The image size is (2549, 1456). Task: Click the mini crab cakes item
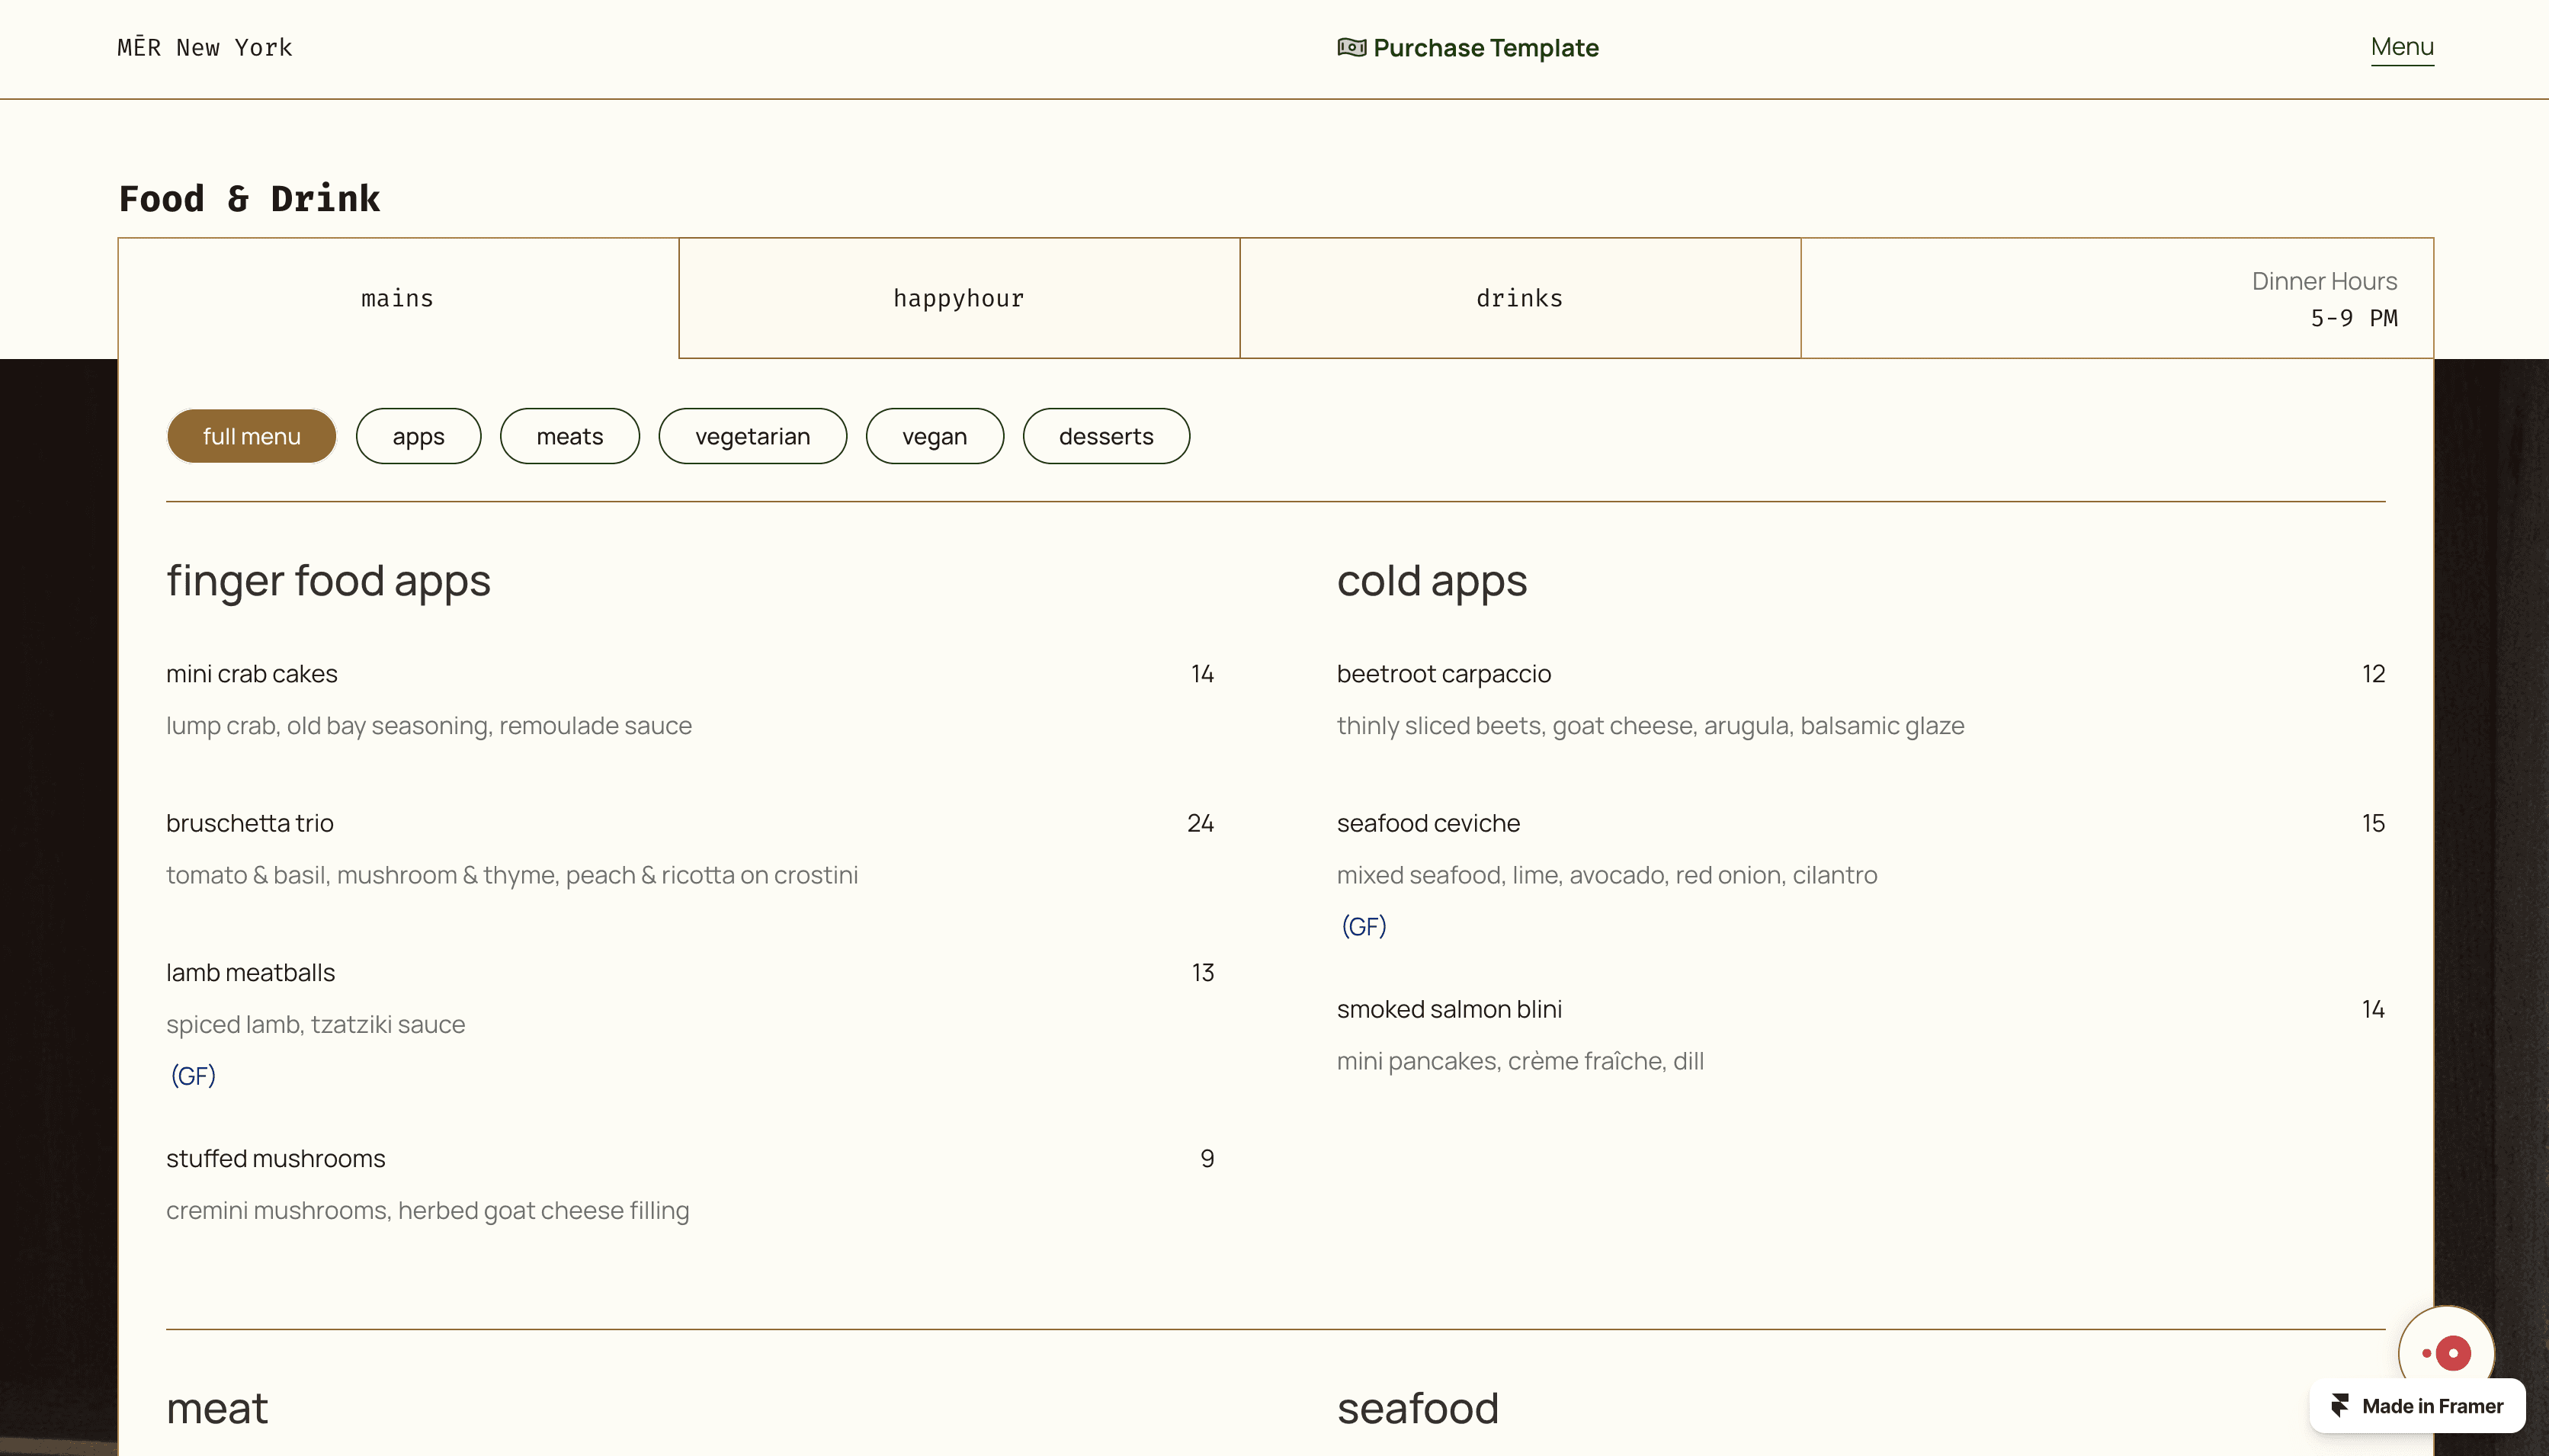pos(252,674)
